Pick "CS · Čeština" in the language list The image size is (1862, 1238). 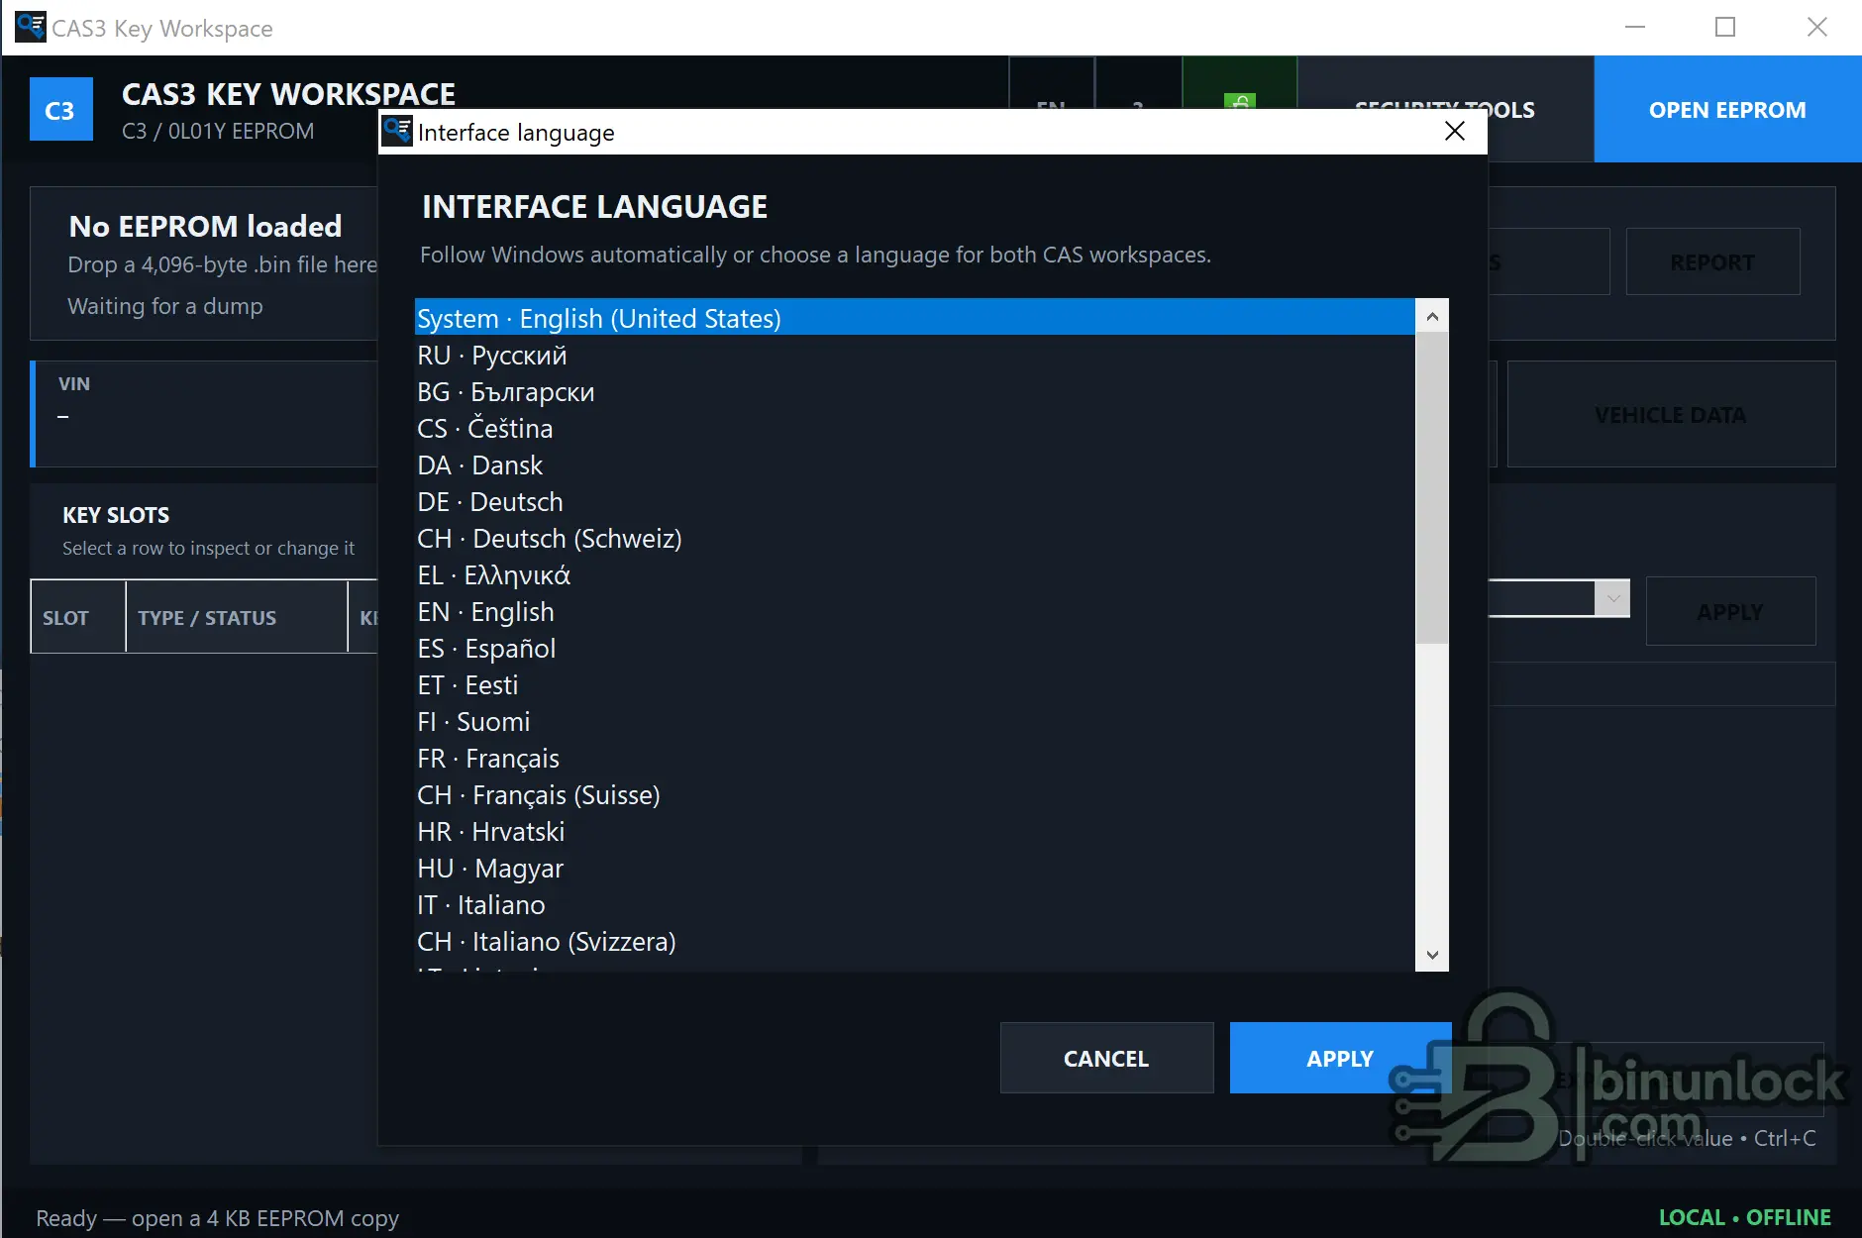(x=915, y=428)
